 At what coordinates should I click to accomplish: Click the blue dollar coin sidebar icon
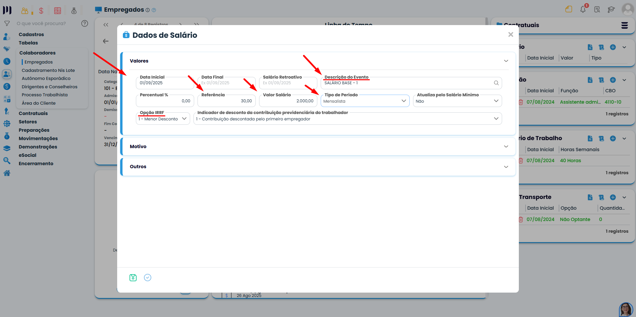pyautogui.click(x=7, y=87)
